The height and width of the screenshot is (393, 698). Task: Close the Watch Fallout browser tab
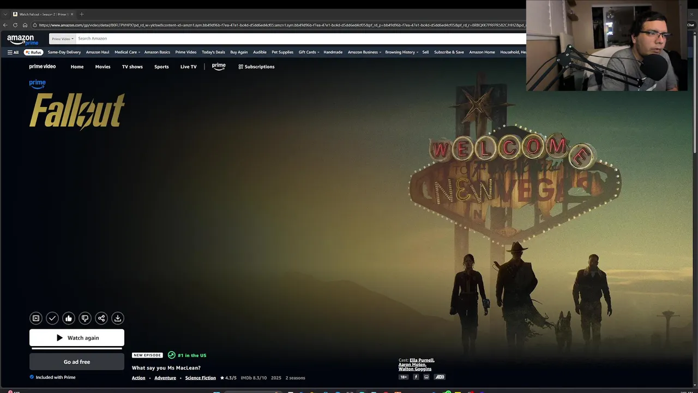pyautogui.click(x=73, y=14)
